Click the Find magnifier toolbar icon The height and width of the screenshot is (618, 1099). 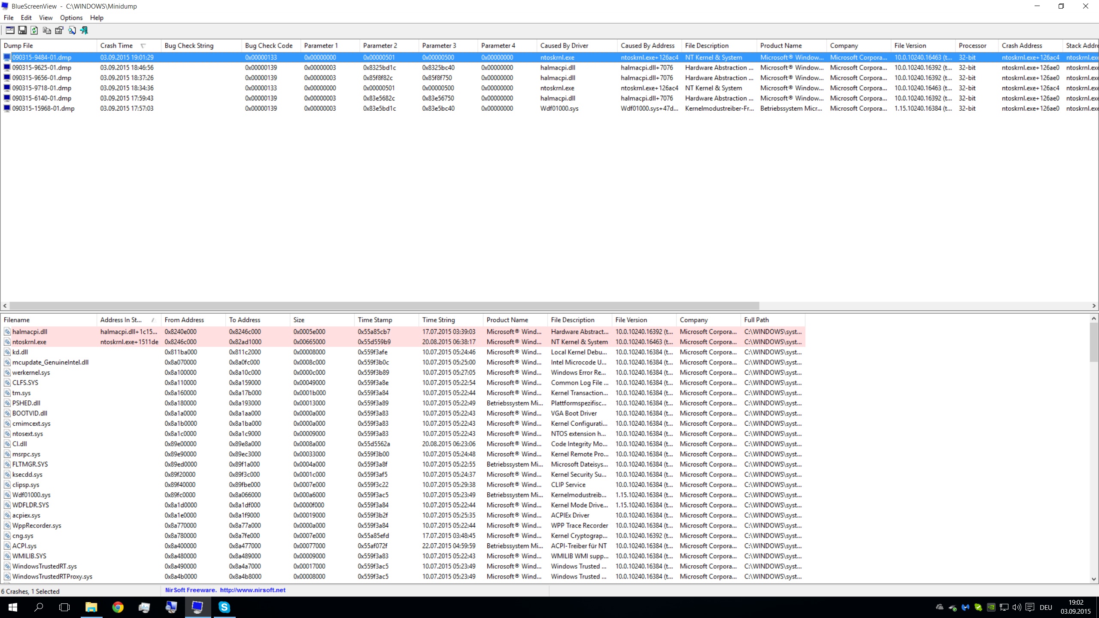[x=72, y=30]
